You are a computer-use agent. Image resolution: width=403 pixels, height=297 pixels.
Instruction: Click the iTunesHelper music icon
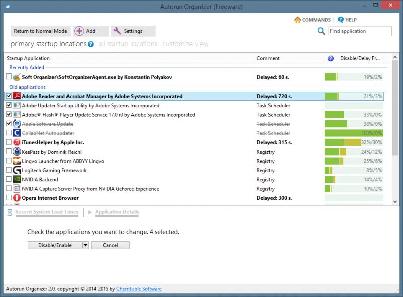tap(17, 142)
